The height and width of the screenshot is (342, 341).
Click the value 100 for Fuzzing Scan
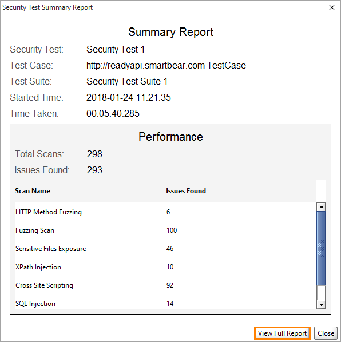(172, 230)
